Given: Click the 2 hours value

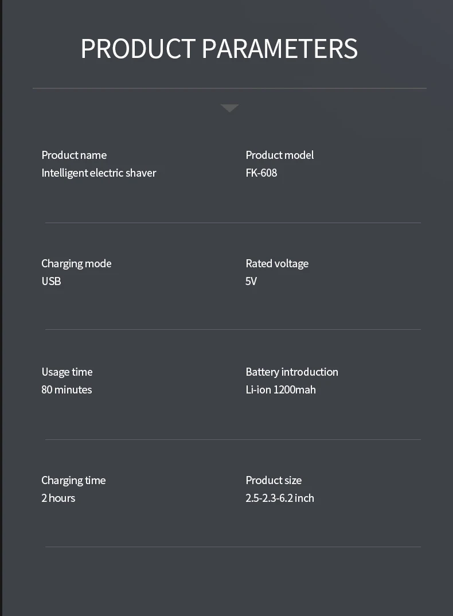Looking at the screenshot, I should pos(58,498).
